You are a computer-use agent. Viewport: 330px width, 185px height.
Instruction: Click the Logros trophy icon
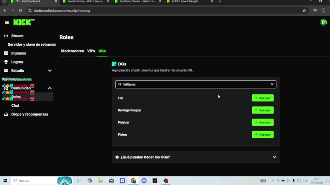point(6,62)
